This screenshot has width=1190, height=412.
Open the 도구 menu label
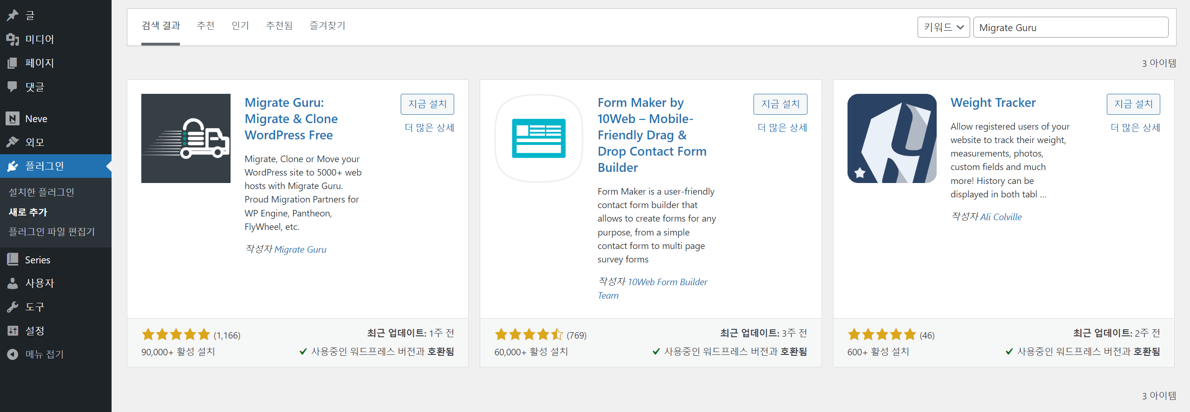[34, 307]
